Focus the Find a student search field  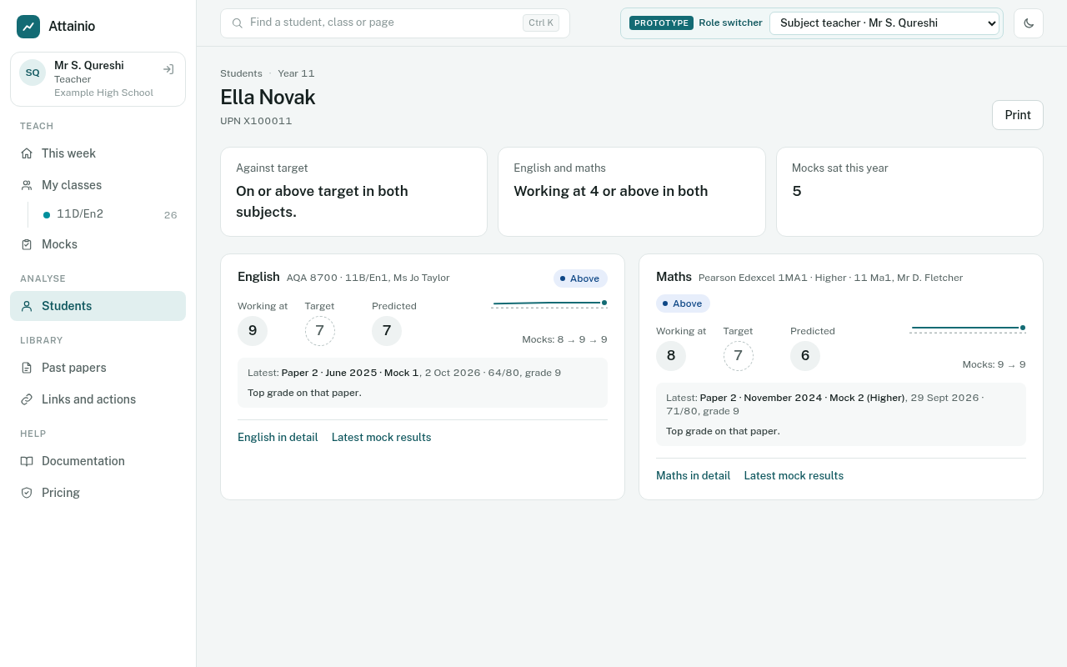coord(395,23)
